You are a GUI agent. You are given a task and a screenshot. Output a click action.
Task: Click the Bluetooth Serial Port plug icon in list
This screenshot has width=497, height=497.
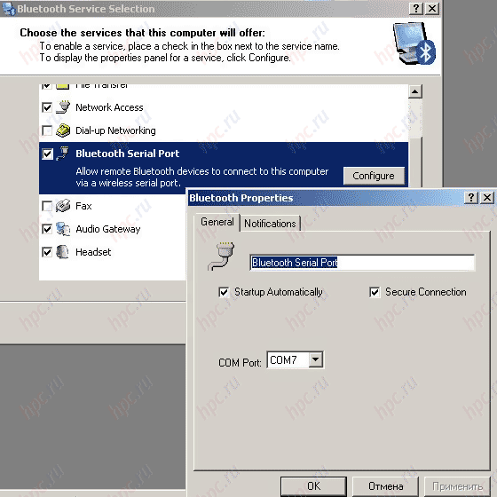63,154
